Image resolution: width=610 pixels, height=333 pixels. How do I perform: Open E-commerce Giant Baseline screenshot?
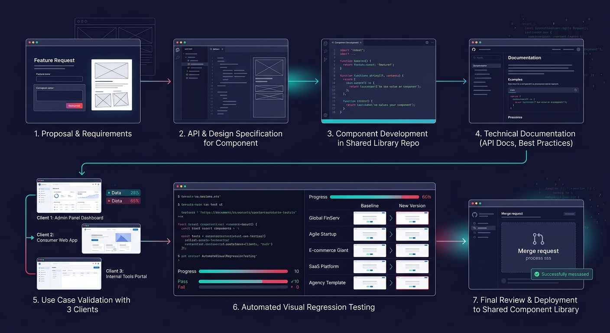[370, 250]
